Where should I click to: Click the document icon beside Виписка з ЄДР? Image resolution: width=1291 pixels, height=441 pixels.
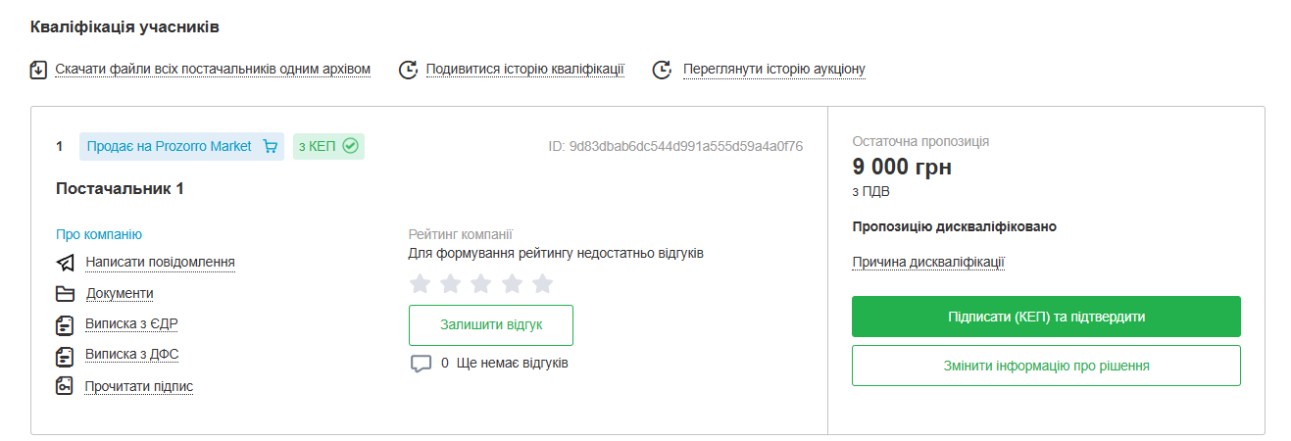coord(66,324)
